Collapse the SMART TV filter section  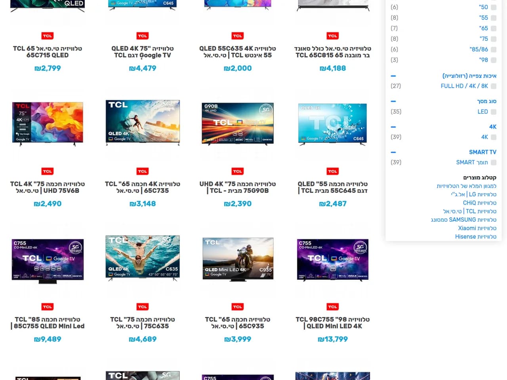pos(393,152)
